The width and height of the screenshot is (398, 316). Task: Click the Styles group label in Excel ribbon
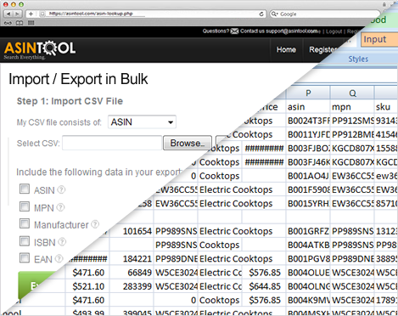(358, 59)
